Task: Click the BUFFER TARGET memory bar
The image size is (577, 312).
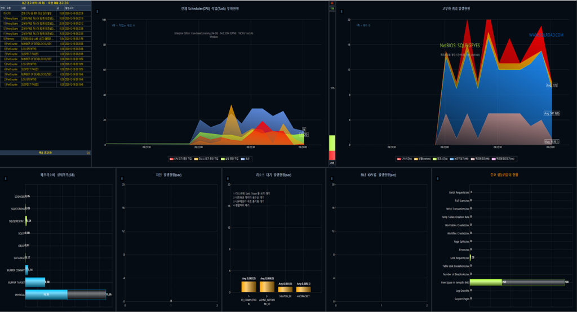Action: coord(35,282)
